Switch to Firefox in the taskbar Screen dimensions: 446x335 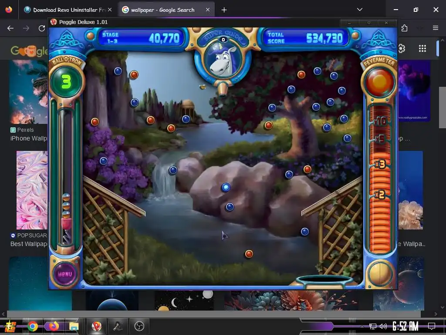pos(53,326)
